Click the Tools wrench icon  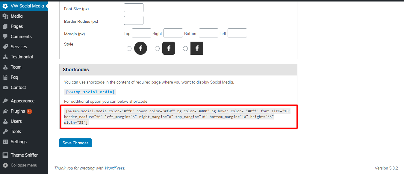[5, 131]
